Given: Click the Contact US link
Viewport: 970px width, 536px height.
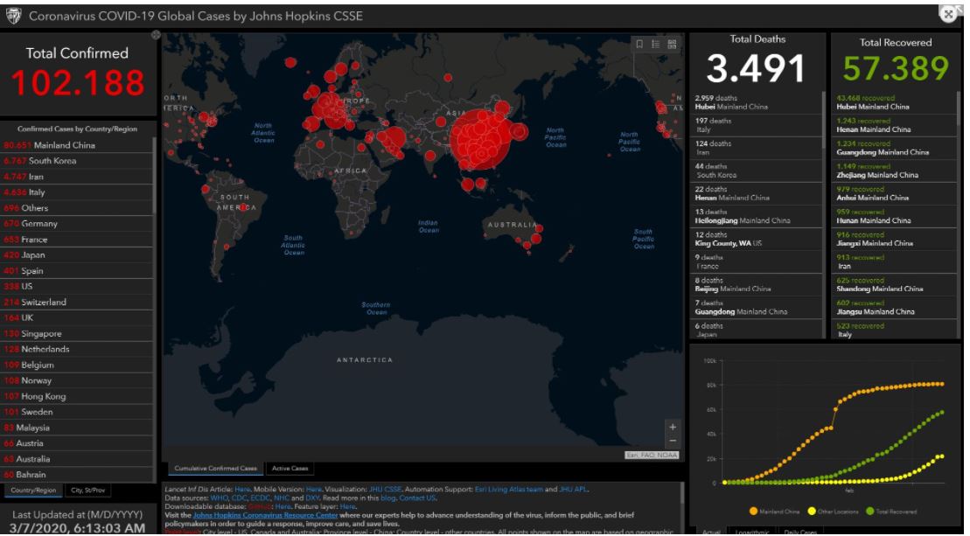Looking at the screenshot, I should click(x=417, y=498).
